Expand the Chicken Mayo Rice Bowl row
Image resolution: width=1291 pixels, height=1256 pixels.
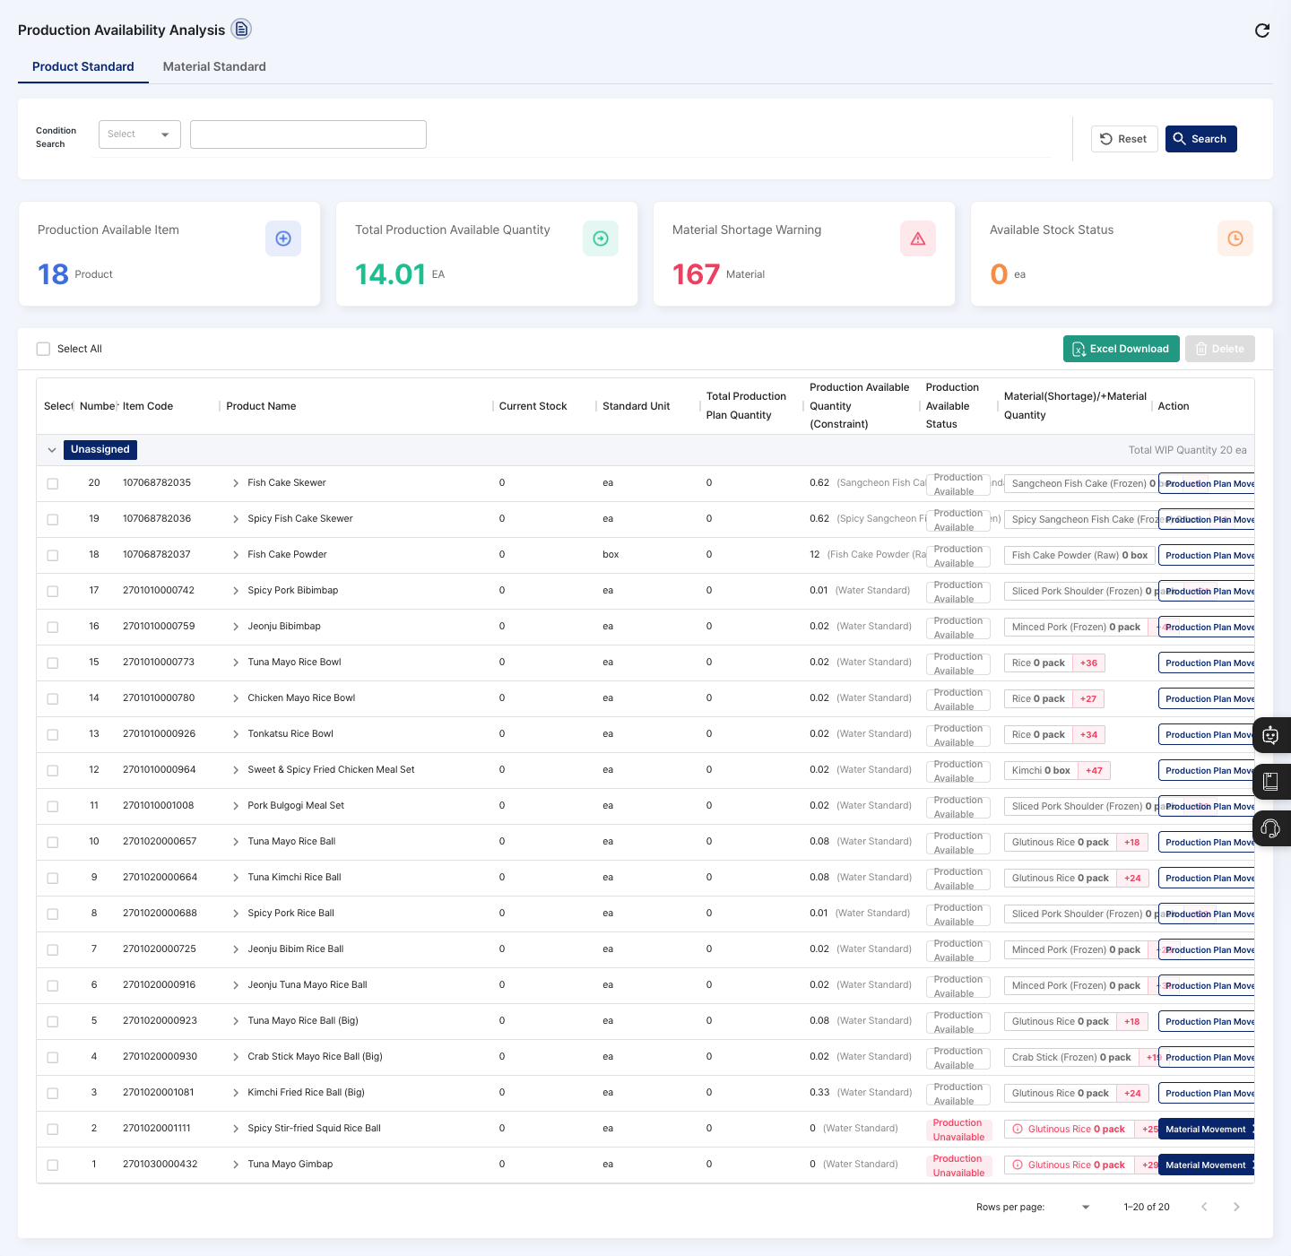(236, 698)
